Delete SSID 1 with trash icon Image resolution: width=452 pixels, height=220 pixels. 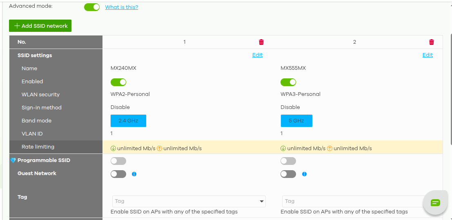261,42
